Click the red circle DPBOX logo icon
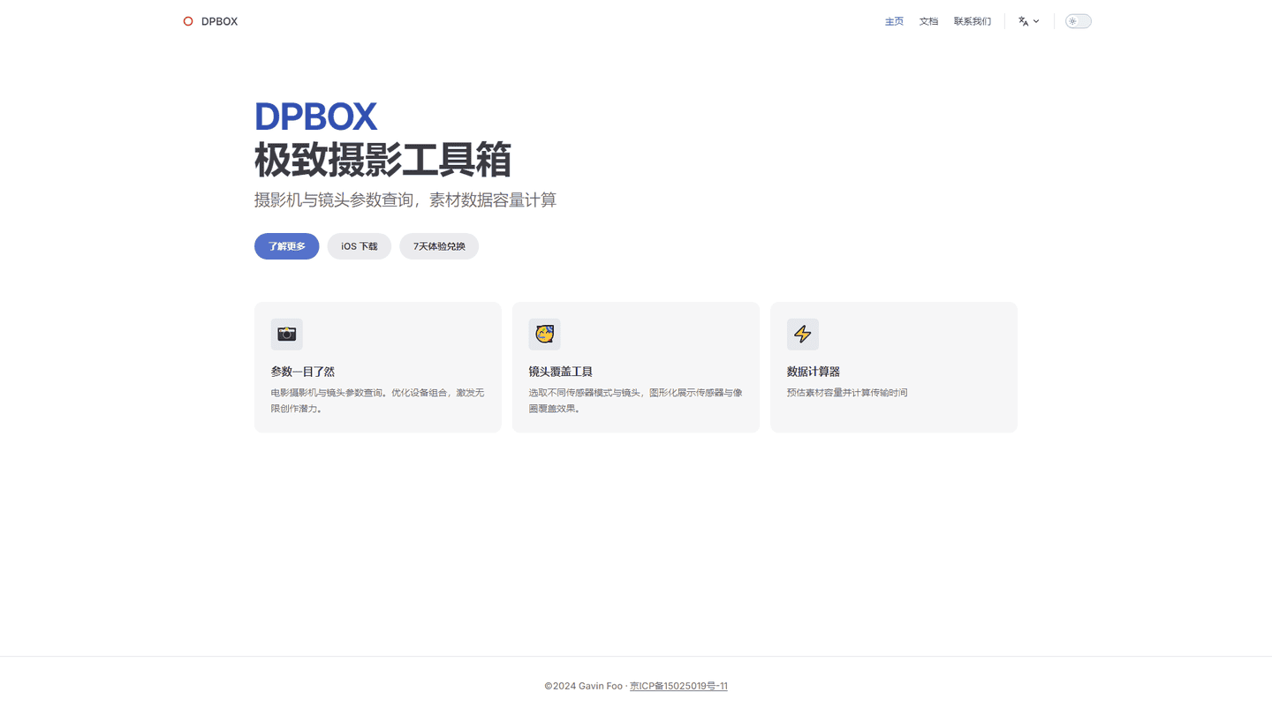1272x715 pixels. tap(188, 21)
